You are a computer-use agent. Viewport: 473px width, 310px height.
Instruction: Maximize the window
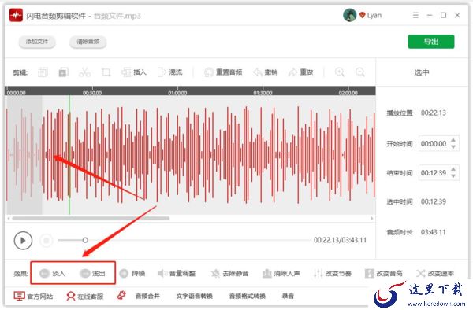tap(443, 15)
